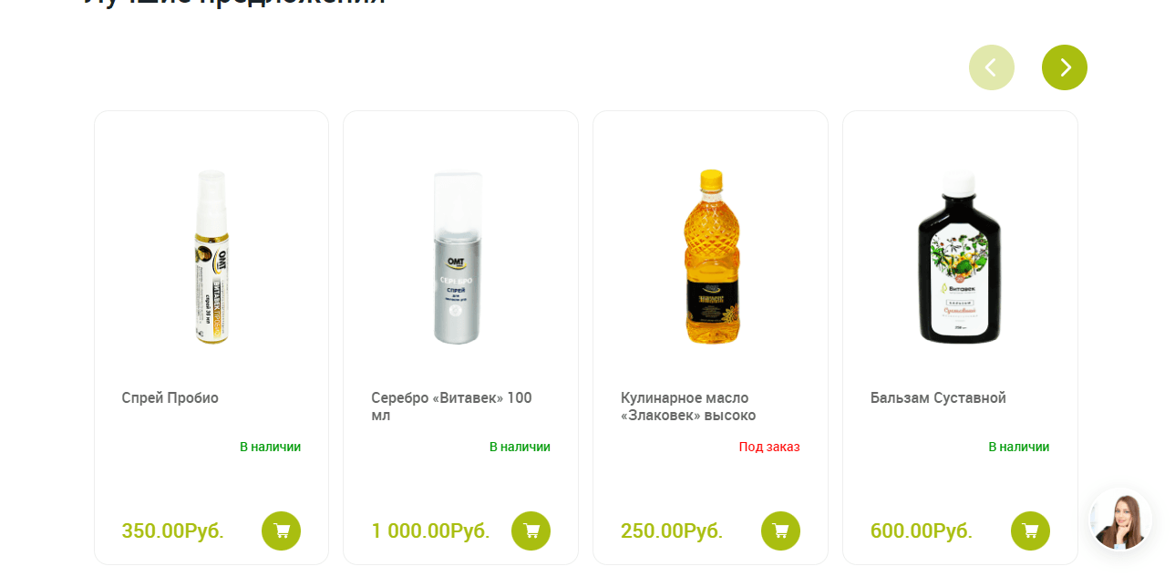Click the 600.00Руб. price
This screenshot has height=587, width=1175.
[x=922, y=530]
